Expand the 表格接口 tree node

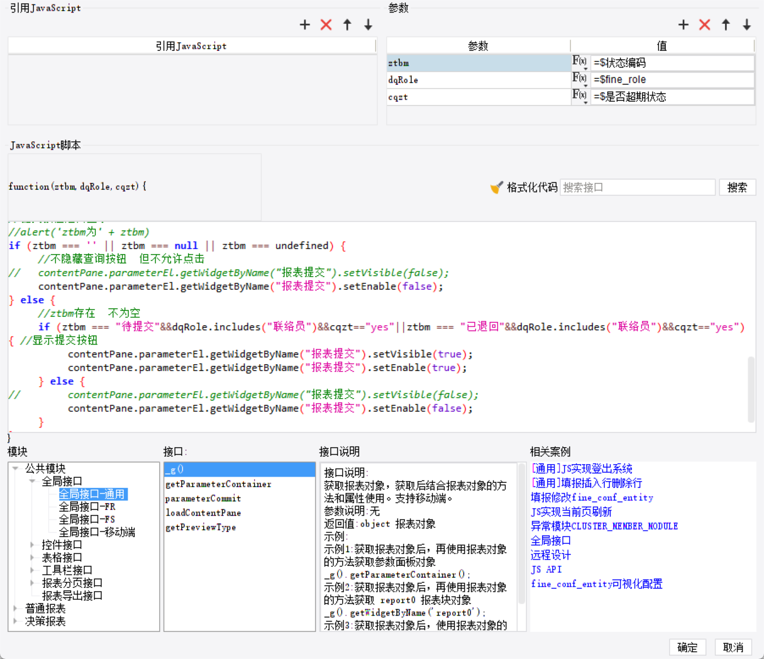point(32,557)
